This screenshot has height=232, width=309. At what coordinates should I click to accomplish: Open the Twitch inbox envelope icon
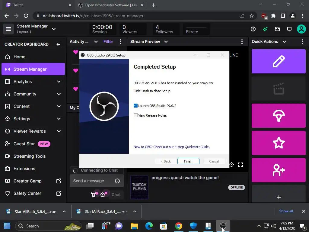coord(277,29)
